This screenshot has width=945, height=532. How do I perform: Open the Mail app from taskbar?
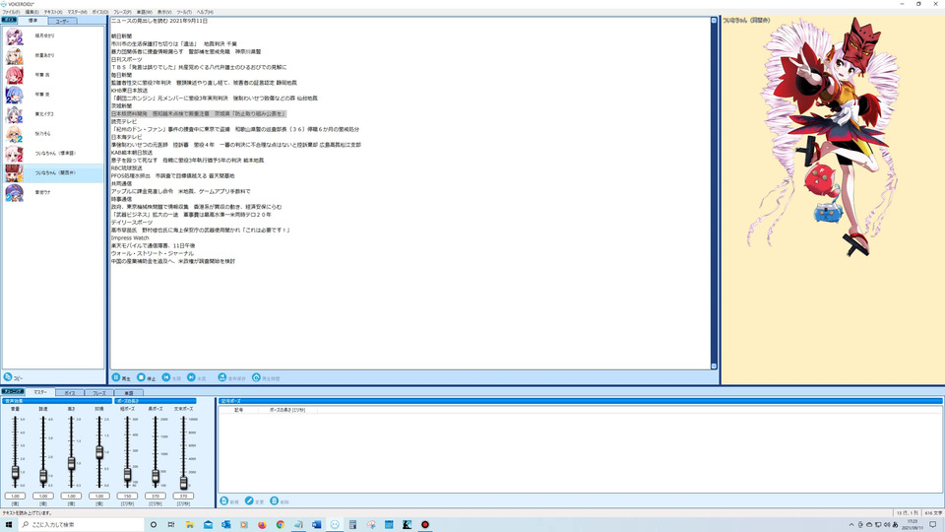pyautogui.click(x=208, y=525)
